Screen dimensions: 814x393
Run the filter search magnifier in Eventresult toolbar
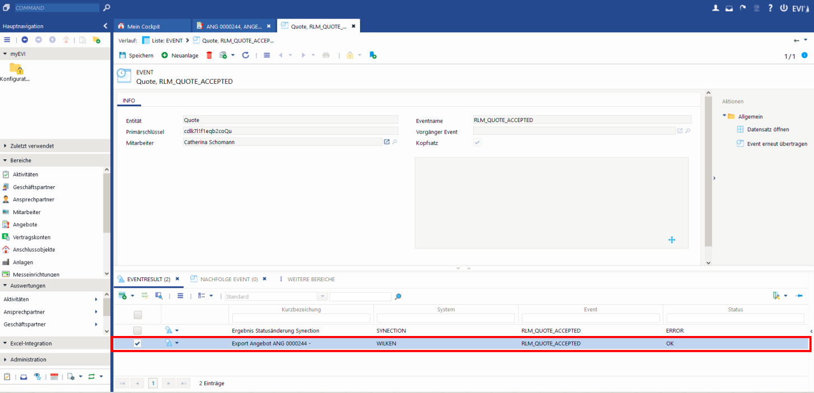point(398,297)
